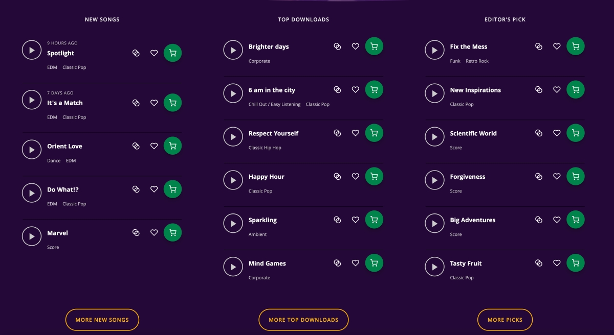Like the Happy Hour song
The width and height of the screenshot is (614, 335).
tap(356, 177)
